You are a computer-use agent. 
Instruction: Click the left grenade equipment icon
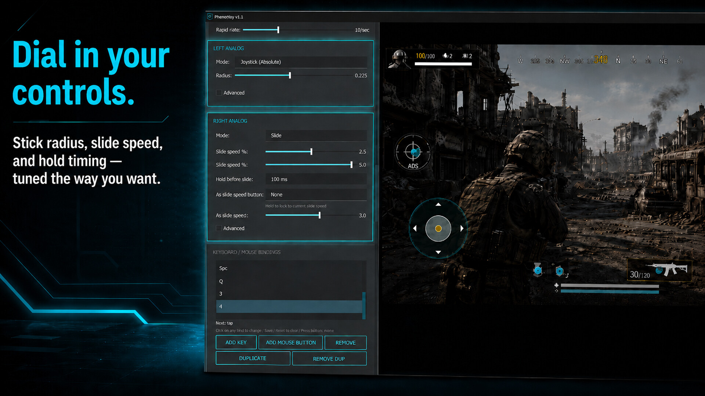pyautogui.click(x=538, y=270)
